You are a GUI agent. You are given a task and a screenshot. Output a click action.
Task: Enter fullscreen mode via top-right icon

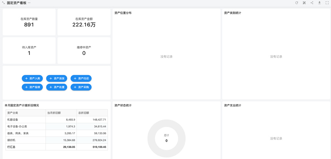click(327, 3)
